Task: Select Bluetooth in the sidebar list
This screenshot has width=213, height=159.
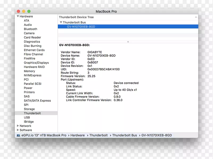Action: tap(31, 29)
